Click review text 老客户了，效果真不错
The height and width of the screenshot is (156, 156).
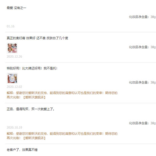(x=22, y=150)
